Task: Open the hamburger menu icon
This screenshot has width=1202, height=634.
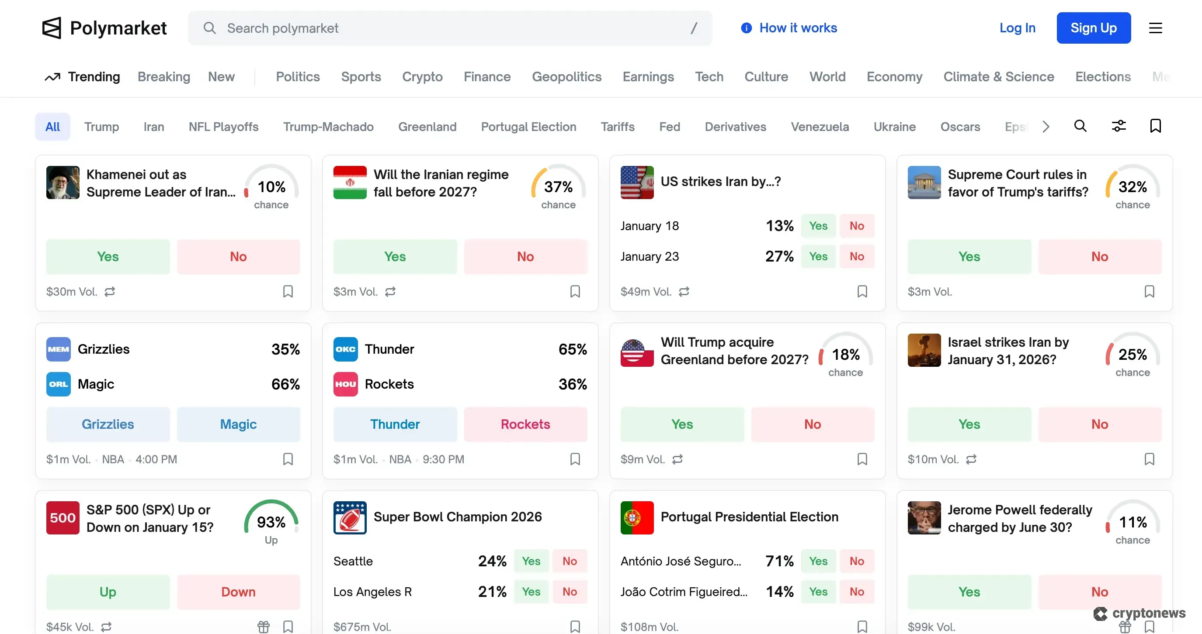Action: coord(1155,28)
